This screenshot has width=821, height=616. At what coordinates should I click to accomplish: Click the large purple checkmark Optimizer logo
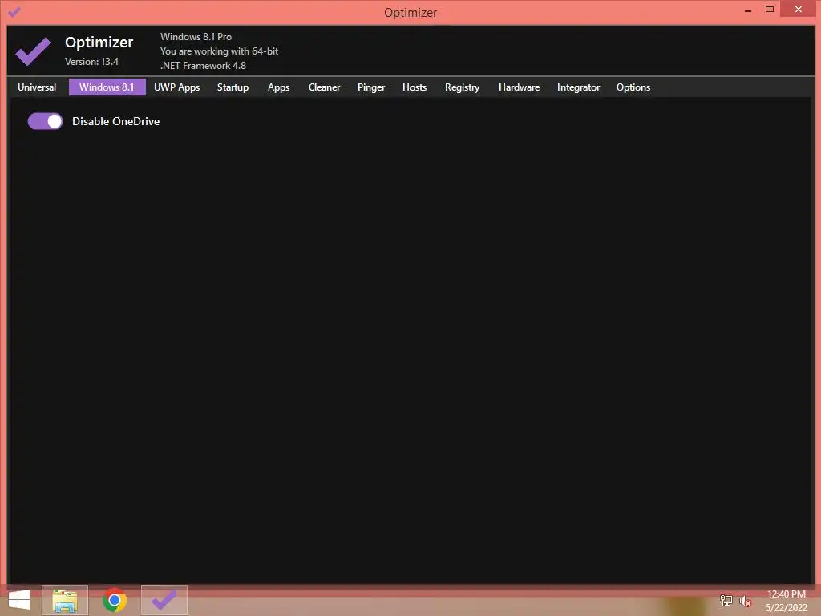[x=33, y=51]
